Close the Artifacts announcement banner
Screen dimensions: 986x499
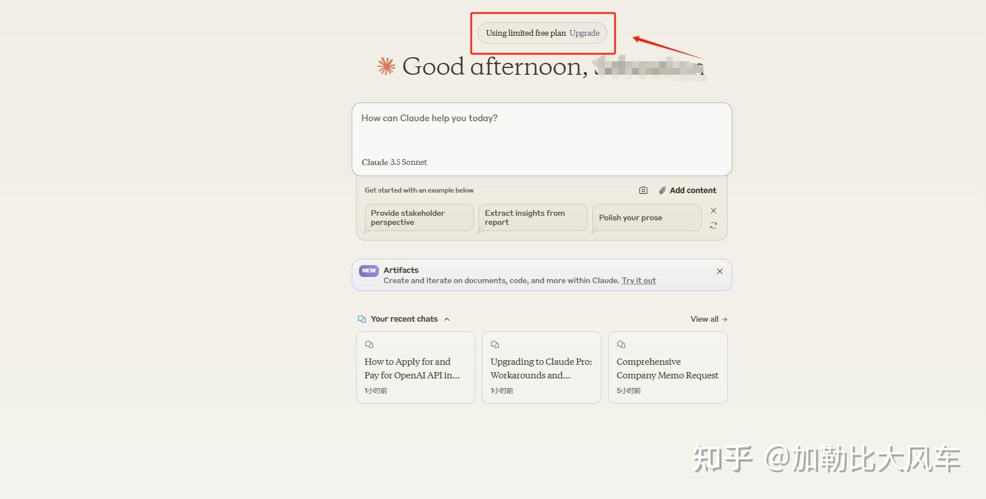(x=719, y=271)
